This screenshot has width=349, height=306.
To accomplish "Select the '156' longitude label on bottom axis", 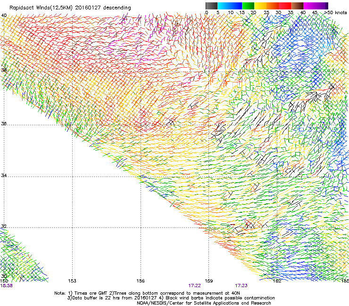I will 141,281.
